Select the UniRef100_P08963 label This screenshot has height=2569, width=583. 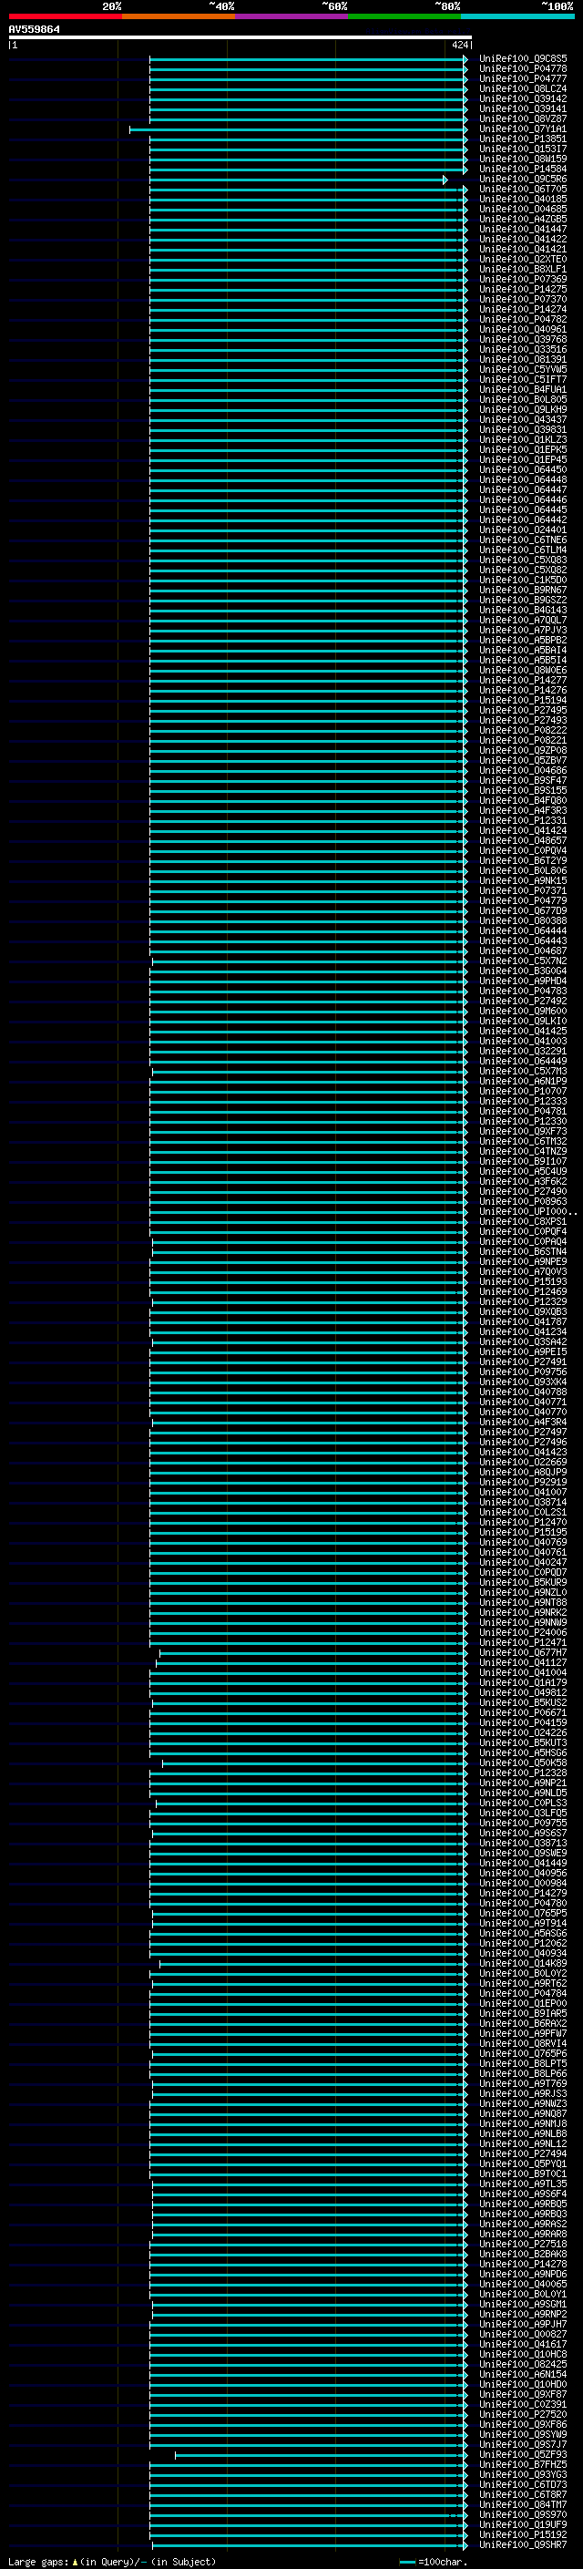pyautogui.click(x=523, y=1202)
